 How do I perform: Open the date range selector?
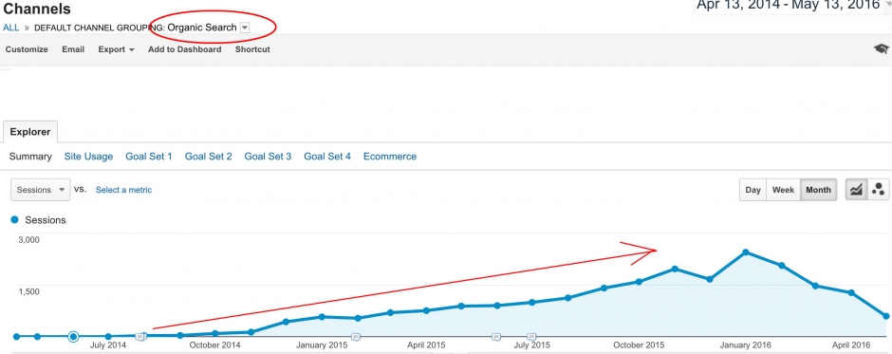791,7
